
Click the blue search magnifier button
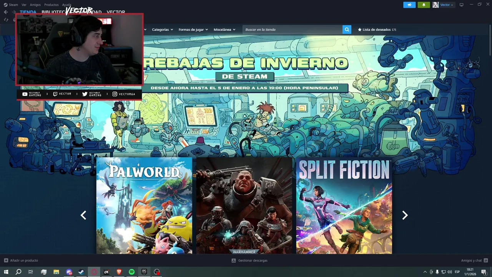click(347, 30)
